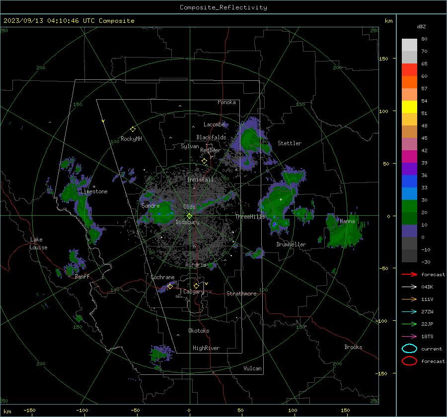Click the white 04DK arrow icon
The width and height of the screenshot is (447, 417).
tap(409, 287)
